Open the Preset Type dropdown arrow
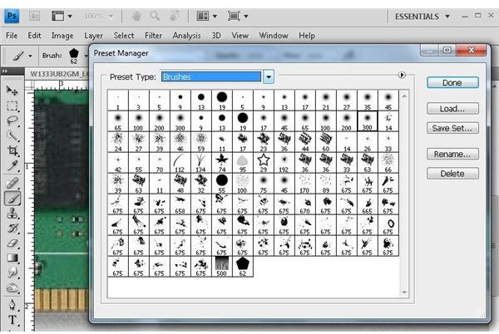Image resolution: width=499 pixels, height=334 pixels. (x=269, y=77)
